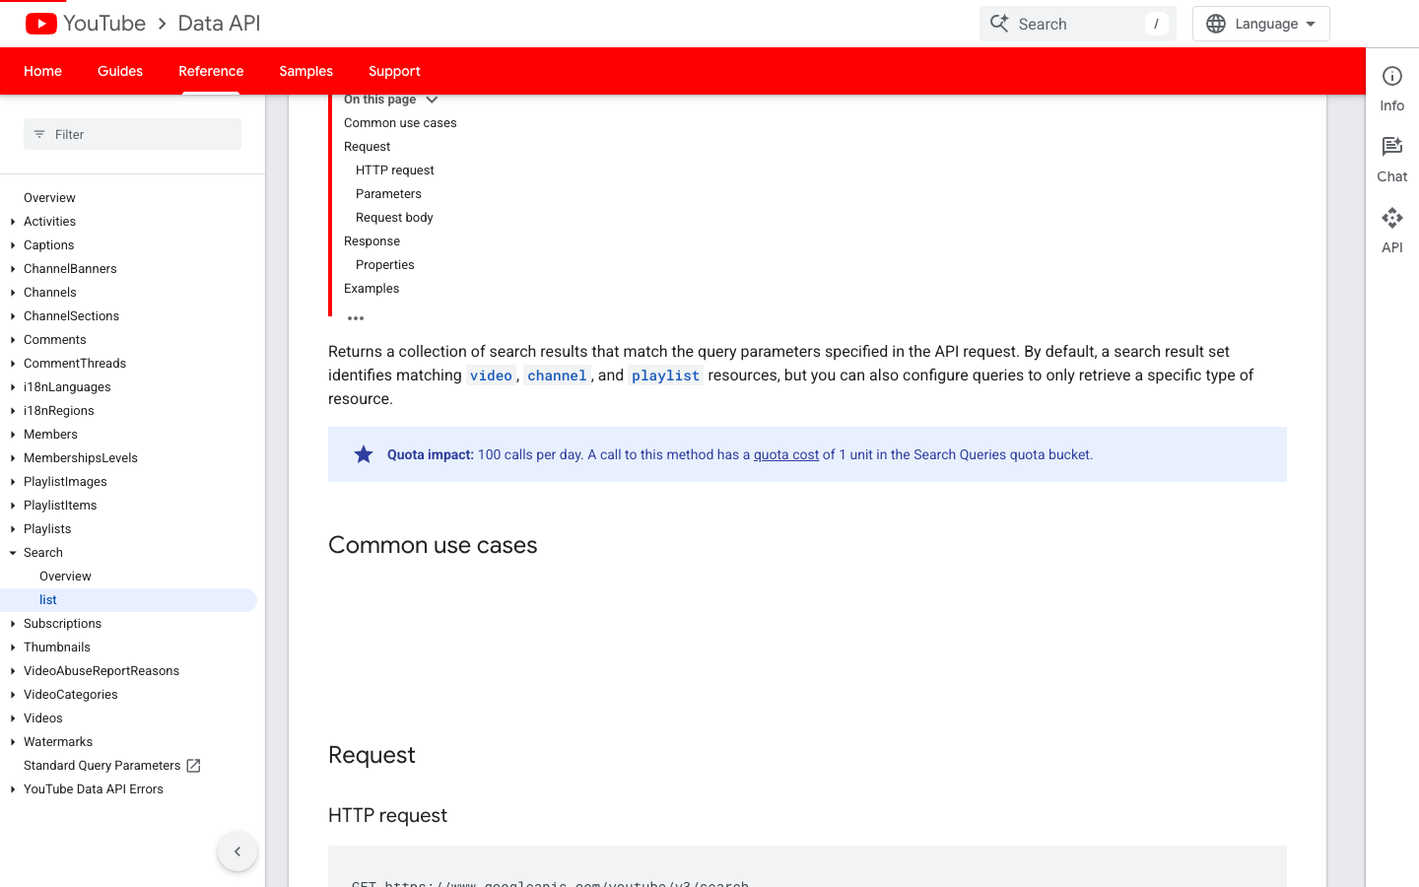Open PlaylistItems in the sidebar
The height and width of the screenshot is (887, 1419).
[x=60, y=506]
